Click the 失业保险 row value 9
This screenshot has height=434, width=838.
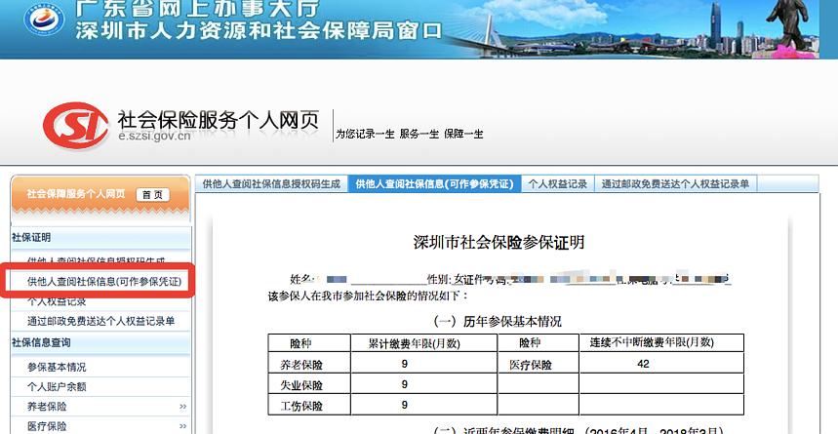coord(405,384)
